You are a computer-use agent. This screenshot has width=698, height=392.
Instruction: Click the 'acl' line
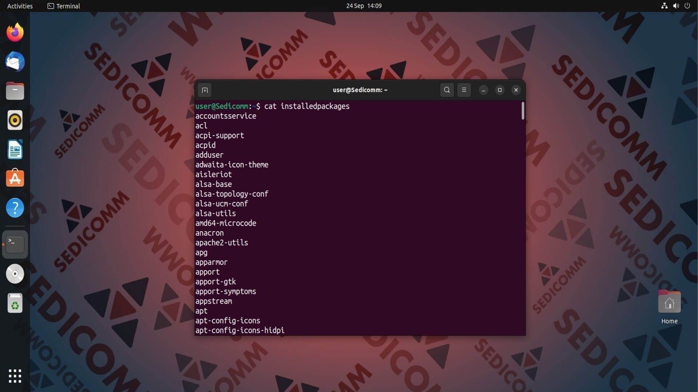[201, 126]
